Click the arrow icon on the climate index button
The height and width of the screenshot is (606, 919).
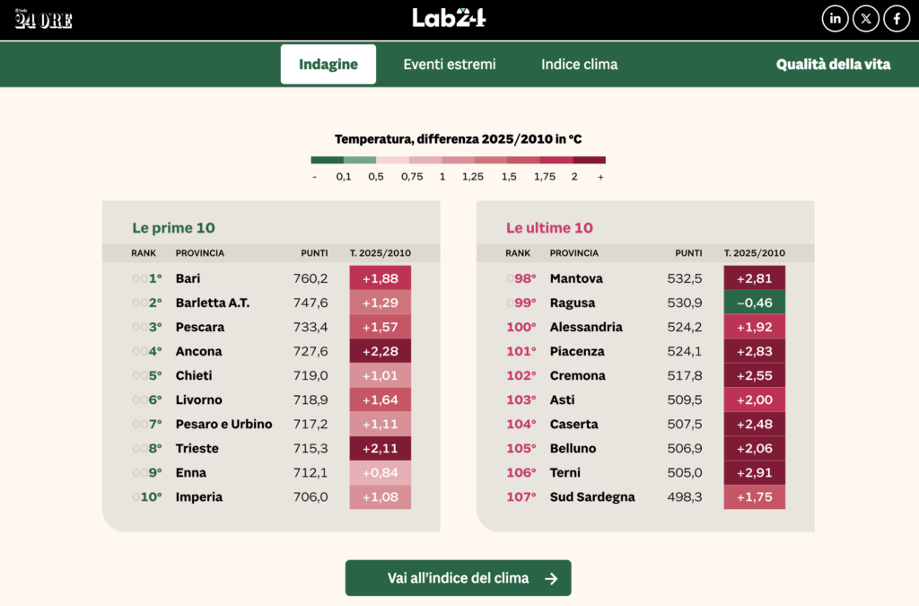coord(551,578)
